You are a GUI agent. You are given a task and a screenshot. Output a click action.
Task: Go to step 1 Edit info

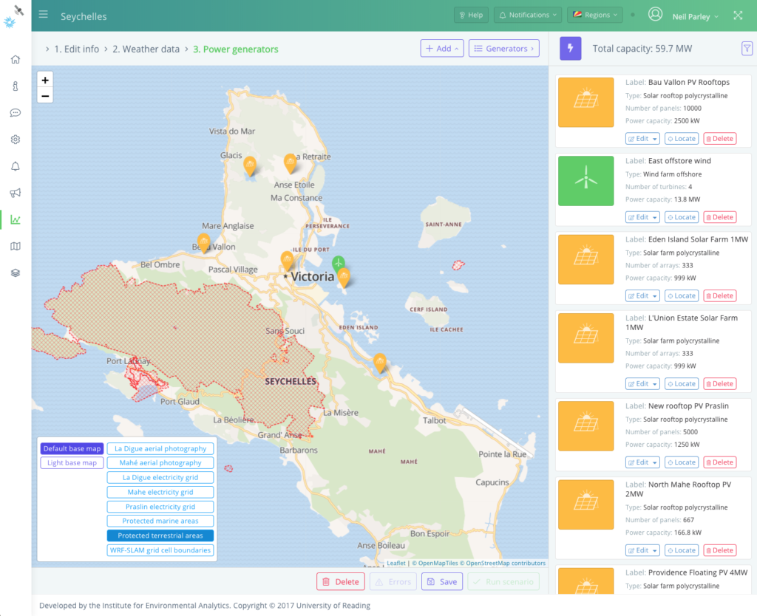click(x=76, y=49)
